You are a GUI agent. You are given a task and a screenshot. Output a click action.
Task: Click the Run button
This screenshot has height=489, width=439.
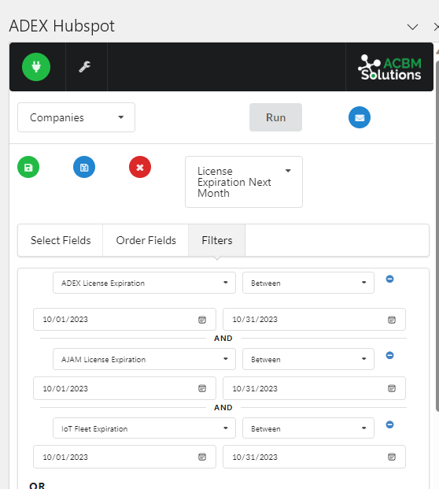pos(275,117)
